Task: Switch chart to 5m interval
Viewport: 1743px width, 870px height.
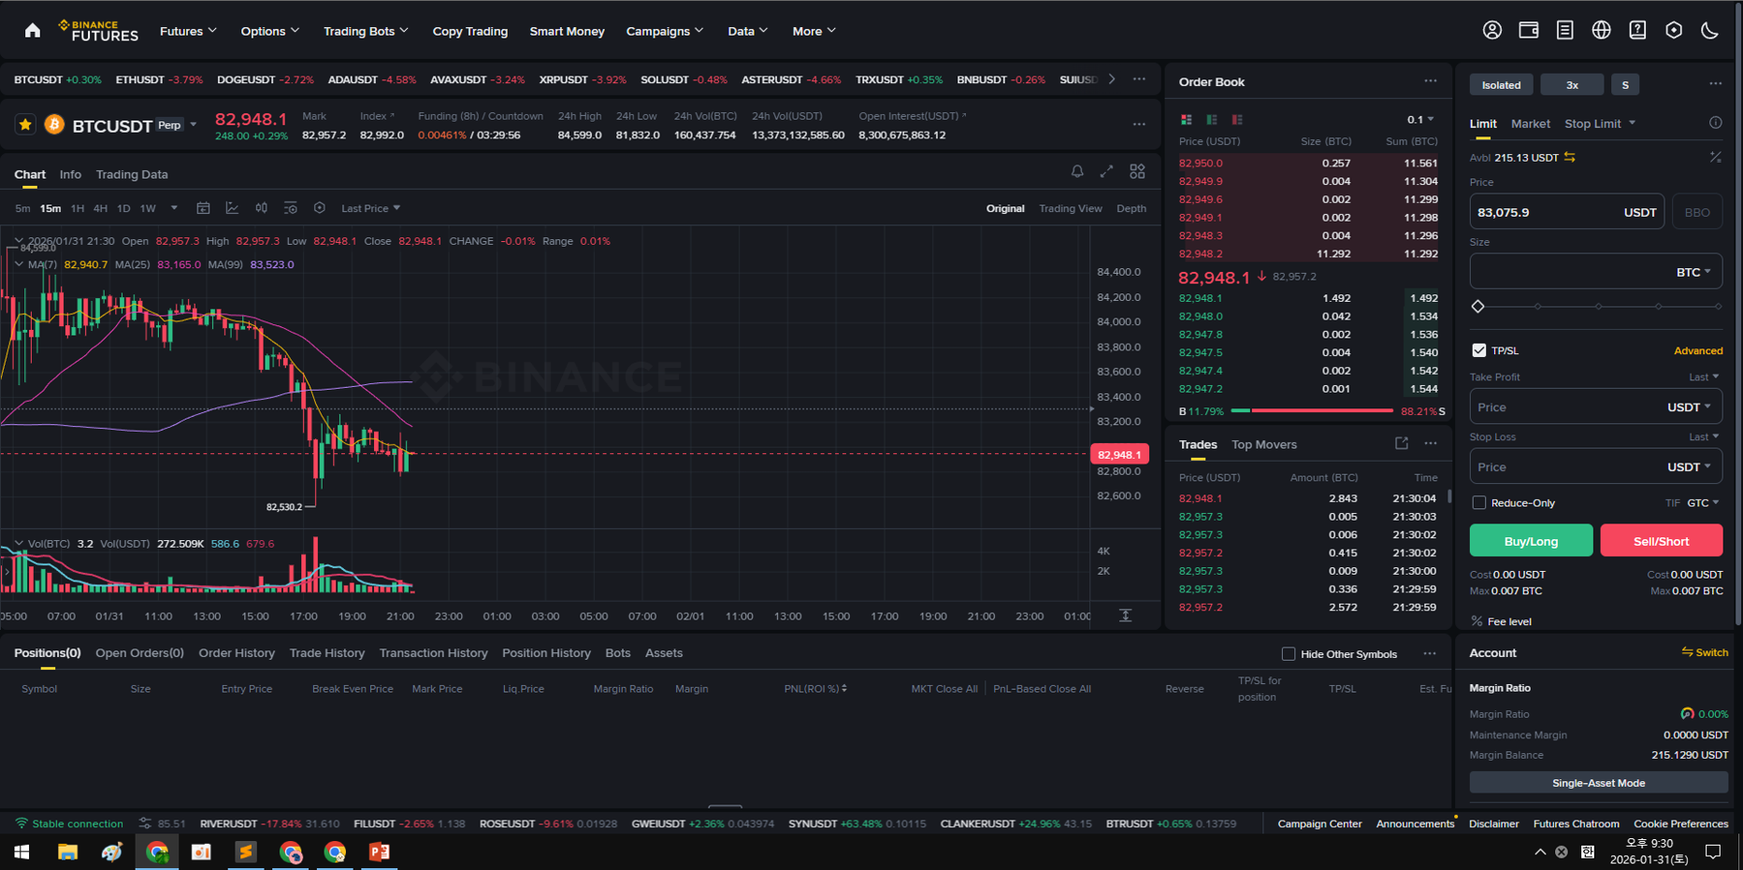Action: (x=22, y=208)
